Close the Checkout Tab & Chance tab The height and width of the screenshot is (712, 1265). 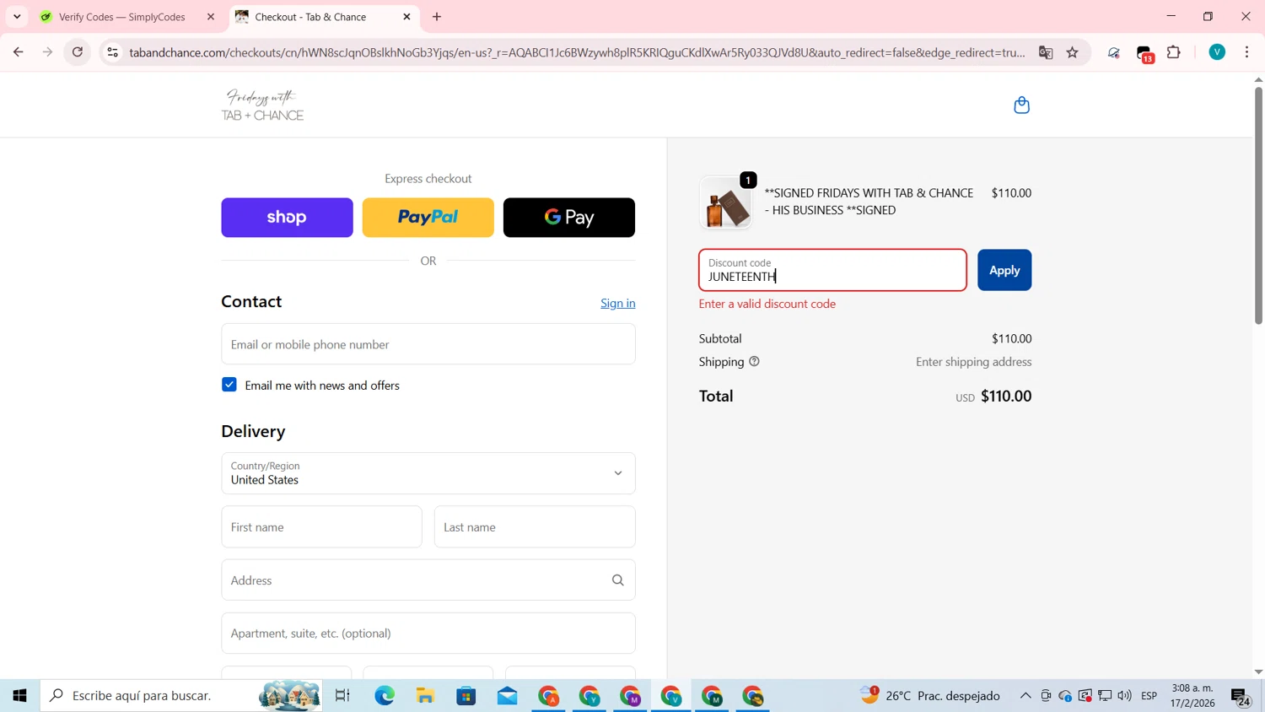click(406, 17)
